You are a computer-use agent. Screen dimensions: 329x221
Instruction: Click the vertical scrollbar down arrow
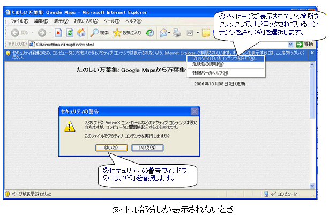(312, 186)
